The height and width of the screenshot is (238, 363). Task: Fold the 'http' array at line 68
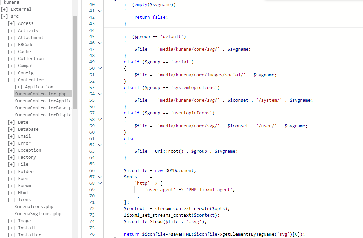(100, 183)
